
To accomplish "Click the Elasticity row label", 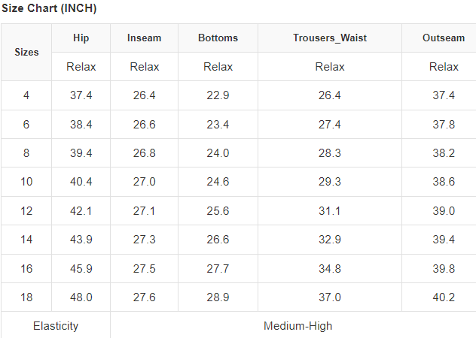I will (x=56, y=326).
